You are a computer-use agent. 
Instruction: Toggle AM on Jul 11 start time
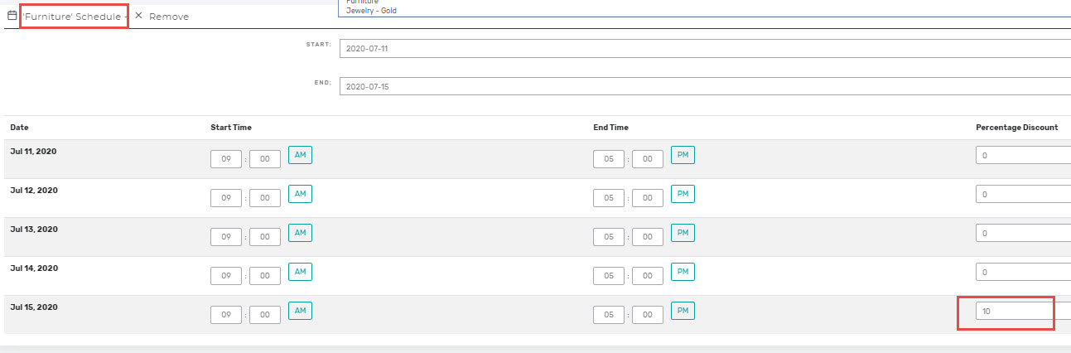point(300,155)
